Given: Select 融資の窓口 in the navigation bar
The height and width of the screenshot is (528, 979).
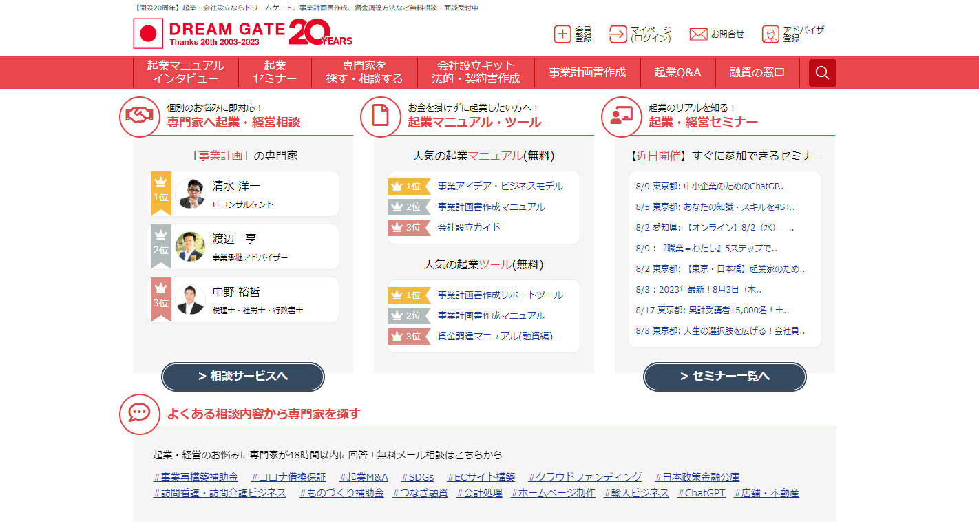Looking at the screenshot, I should tap(757, 72).
